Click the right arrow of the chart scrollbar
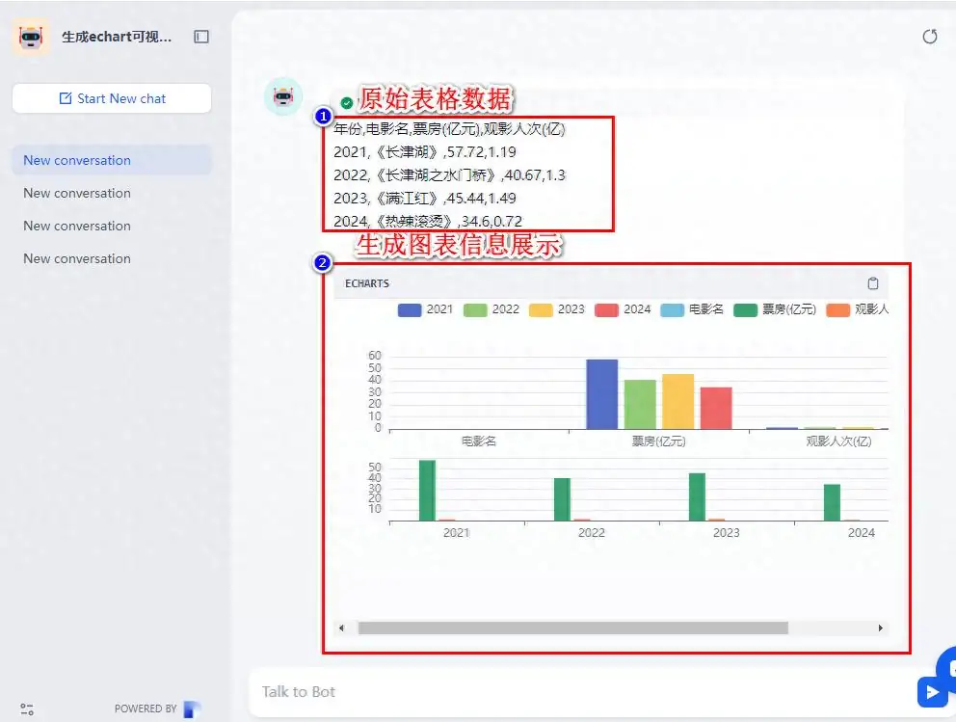Screen dimensions: 956x722 tap(880, 628)
